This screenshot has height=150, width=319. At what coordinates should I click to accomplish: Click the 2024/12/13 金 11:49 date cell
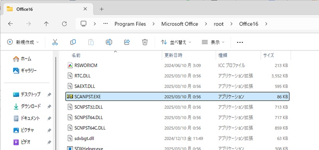(x=184, y=138)
